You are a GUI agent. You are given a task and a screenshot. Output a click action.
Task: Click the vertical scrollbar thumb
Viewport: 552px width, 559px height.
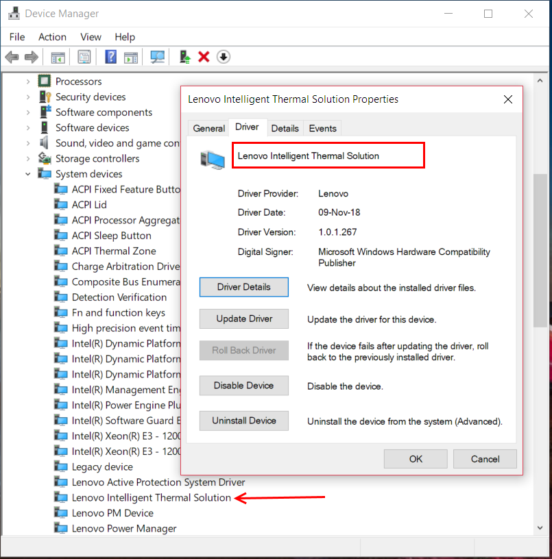click(540, 250)
